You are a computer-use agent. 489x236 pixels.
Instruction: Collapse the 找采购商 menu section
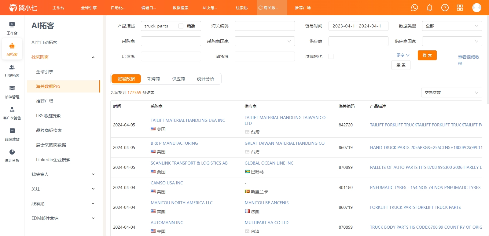tap(63, 57)
